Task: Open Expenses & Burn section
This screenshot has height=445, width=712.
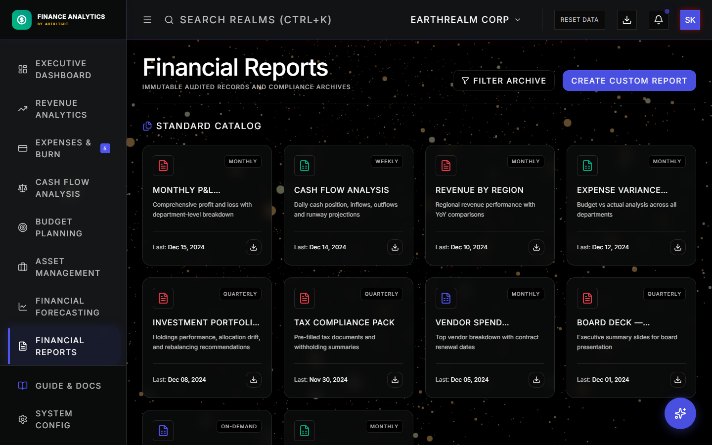Action: tap(63, 148)
